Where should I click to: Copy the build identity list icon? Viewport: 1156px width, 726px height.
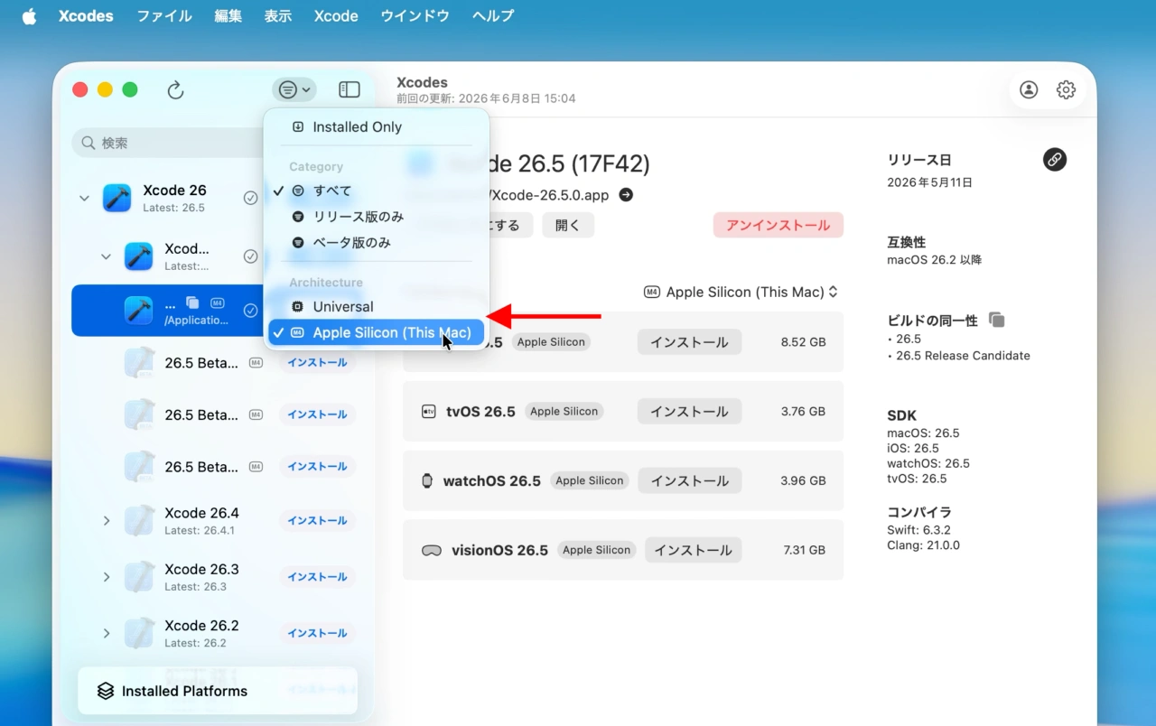click(x=997, y=320)
